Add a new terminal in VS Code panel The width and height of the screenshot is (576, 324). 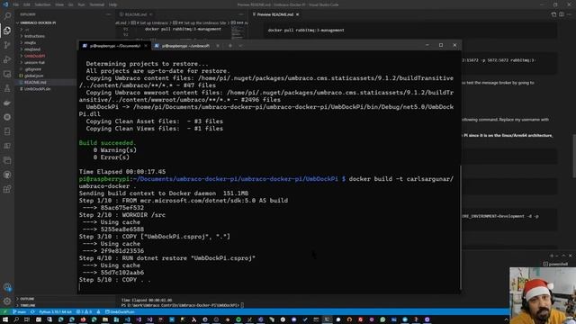tap(552, 256)
